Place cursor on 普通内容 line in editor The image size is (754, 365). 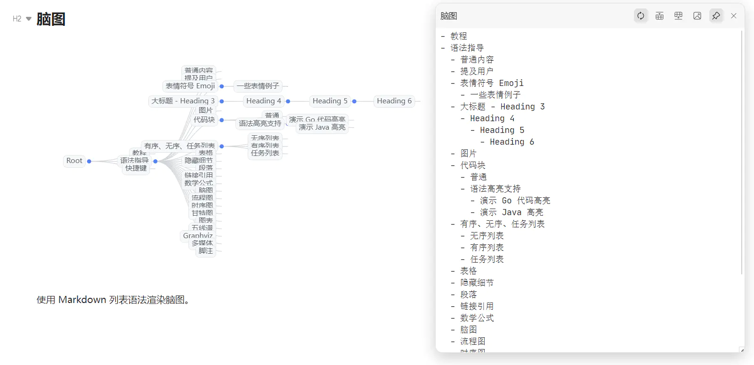pos(477,60)
